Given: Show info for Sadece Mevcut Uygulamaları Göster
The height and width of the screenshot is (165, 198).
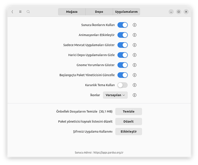Looking at the screenshot, I should point(134,45).
